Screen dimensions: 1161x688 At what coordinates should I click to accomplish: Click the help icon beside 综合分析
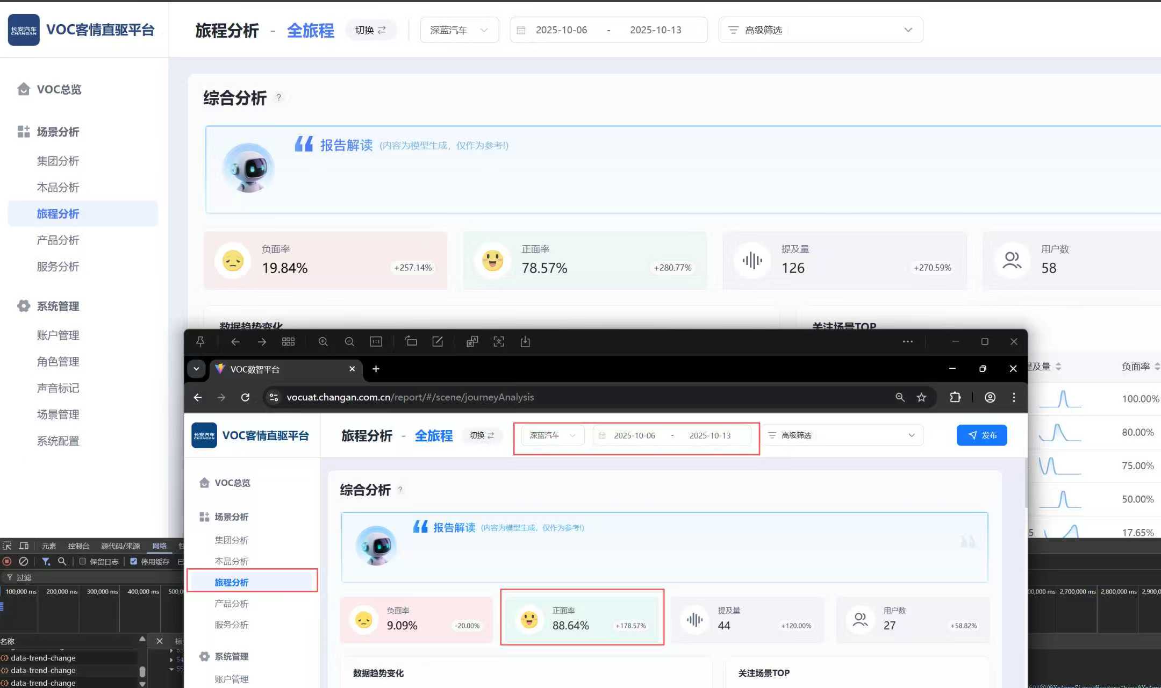278,97
